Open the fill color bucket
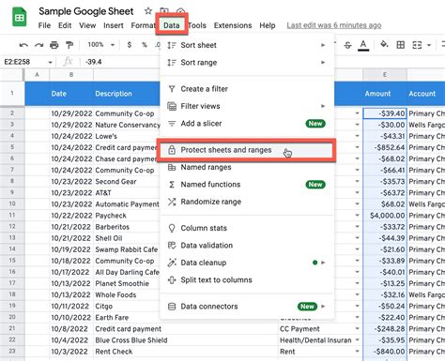 pos(384,45)
